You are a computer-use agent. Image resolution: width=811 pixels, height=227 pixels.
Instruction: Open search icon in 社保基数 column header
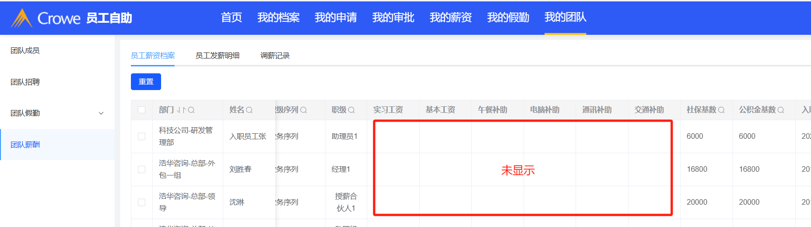(721, 110)
